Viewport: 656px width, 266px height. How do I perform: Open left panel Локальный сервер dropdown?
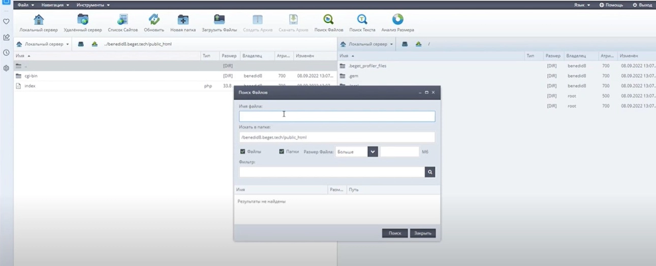pos(43,44)
